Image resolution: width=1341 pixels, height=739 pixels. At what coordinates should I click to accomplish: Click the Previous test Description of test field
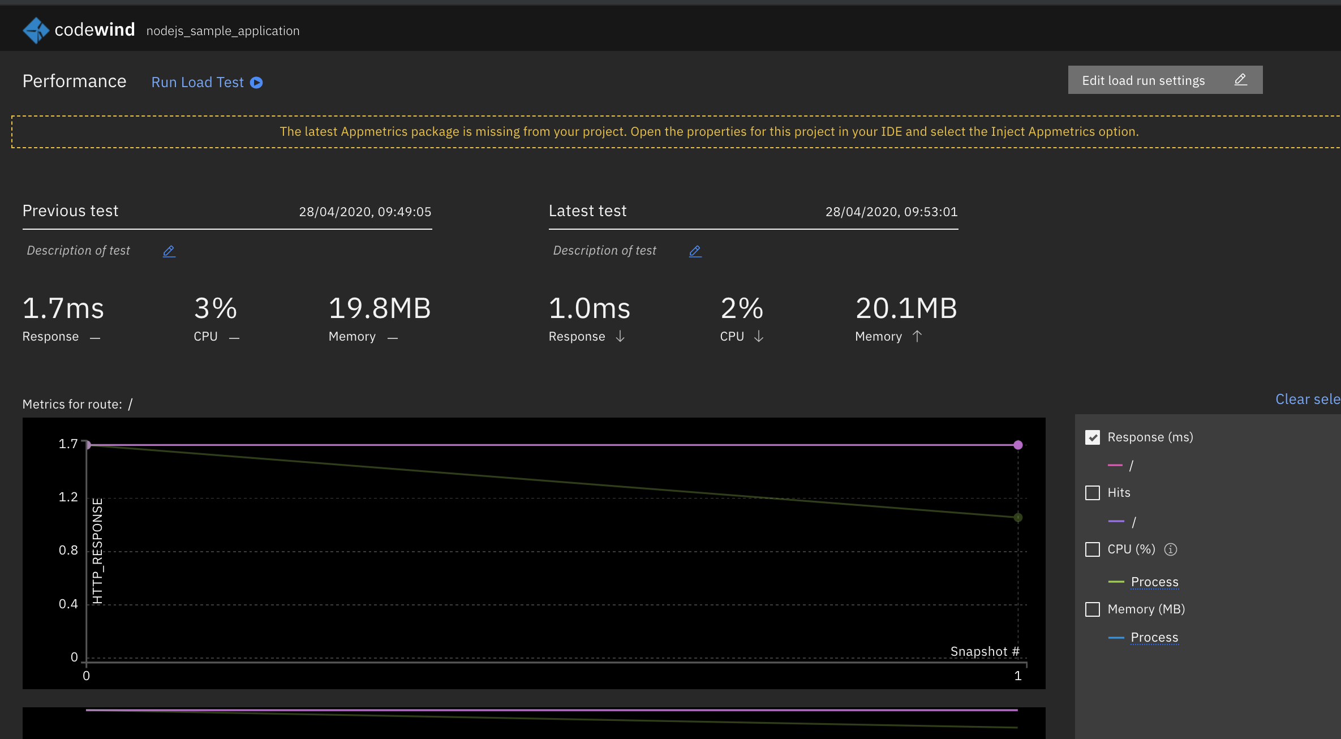(x=78, y=251)
